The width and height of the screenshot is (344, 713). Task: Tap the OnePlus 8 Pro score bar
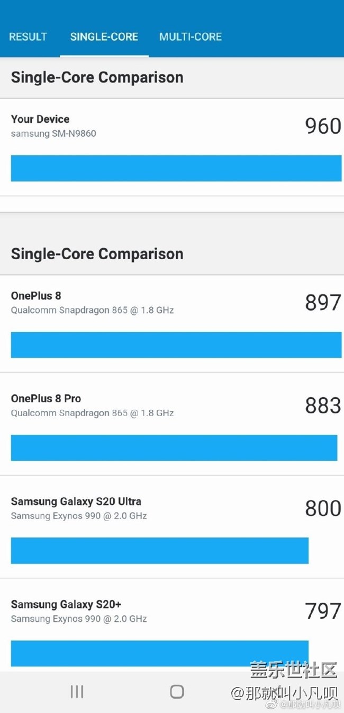pyautogui.click(x=174, y=447)
